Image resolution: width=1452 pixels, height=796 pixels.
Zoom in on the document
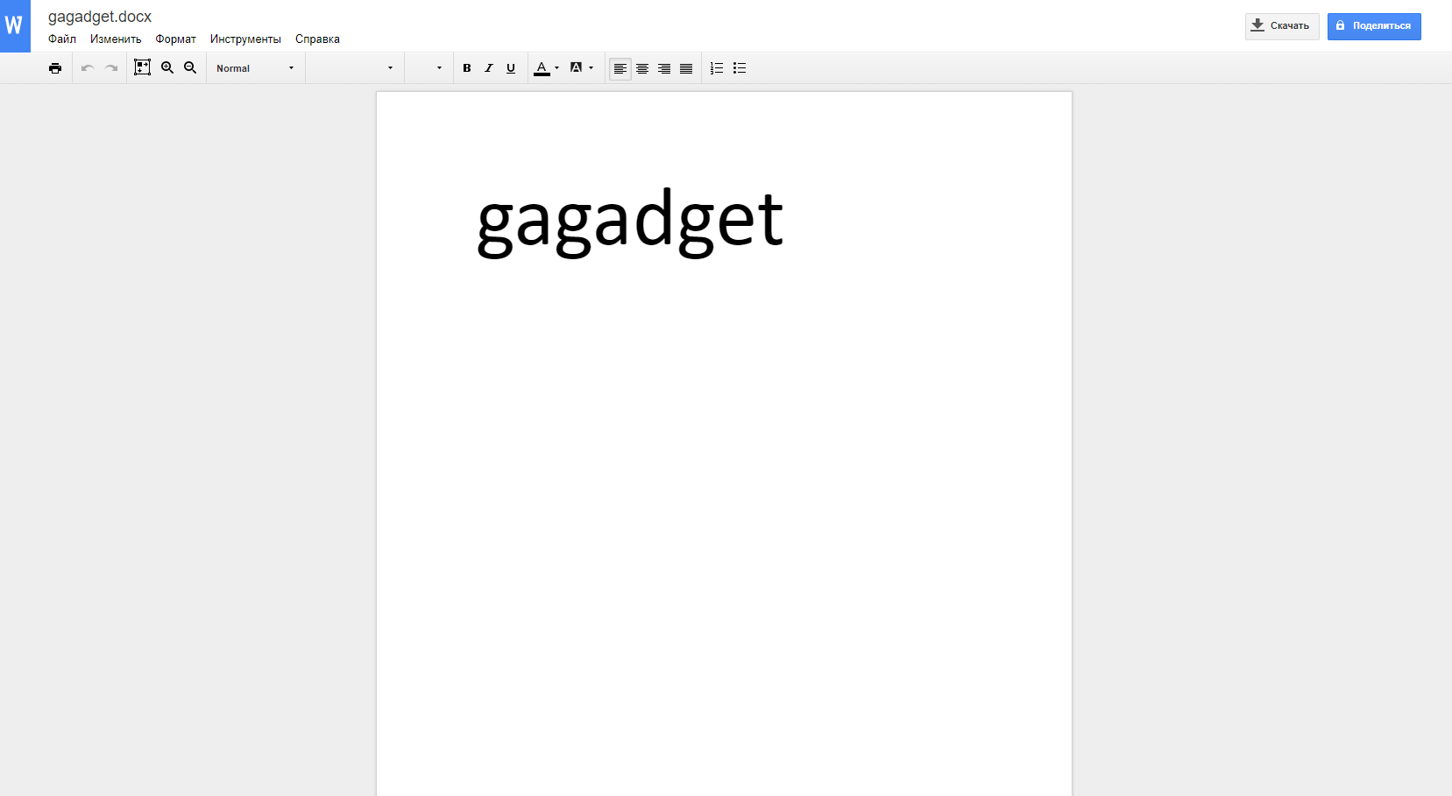[167, 67]
